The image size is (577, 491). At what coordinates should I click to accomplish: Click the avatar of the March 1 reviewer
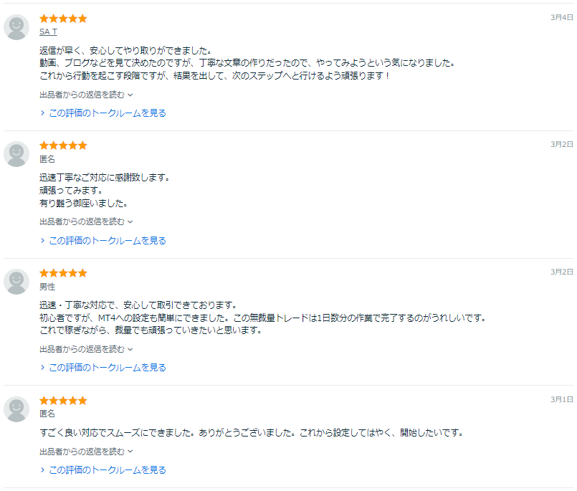[16, 409]
